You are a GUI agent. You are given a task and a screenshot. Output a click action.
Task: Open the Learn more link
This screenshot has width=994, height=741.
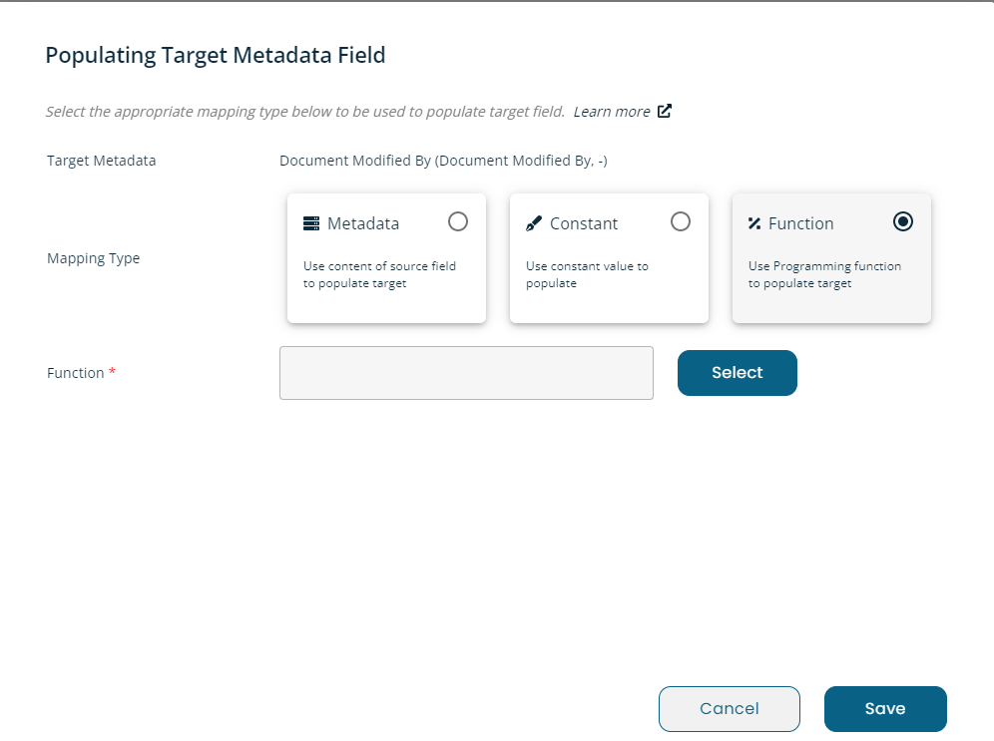click(x=612, y=112)
